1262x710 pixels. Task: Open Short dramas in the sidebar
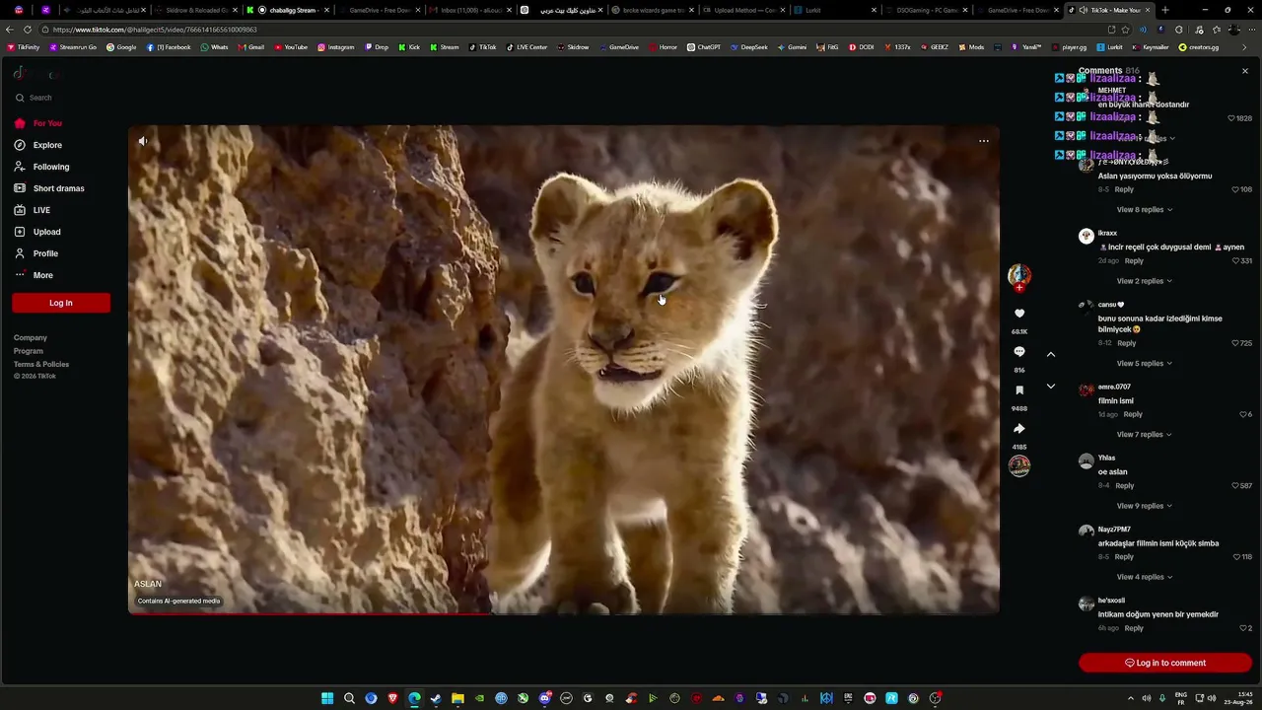(60, 188)
